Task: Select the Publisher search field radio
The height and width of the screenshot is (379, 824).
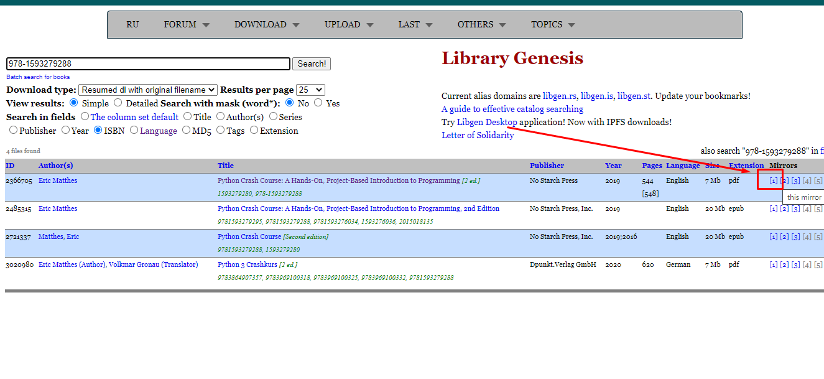Action: (13, 130)
